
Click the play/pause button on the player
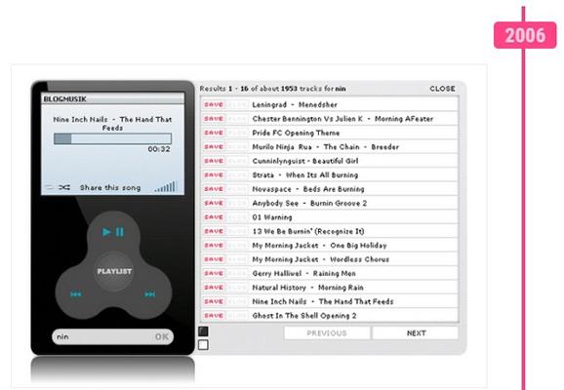point(113,232)
